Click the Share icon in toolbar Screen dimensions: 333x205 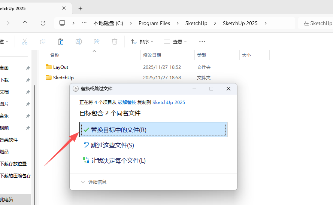click(97, 42)
